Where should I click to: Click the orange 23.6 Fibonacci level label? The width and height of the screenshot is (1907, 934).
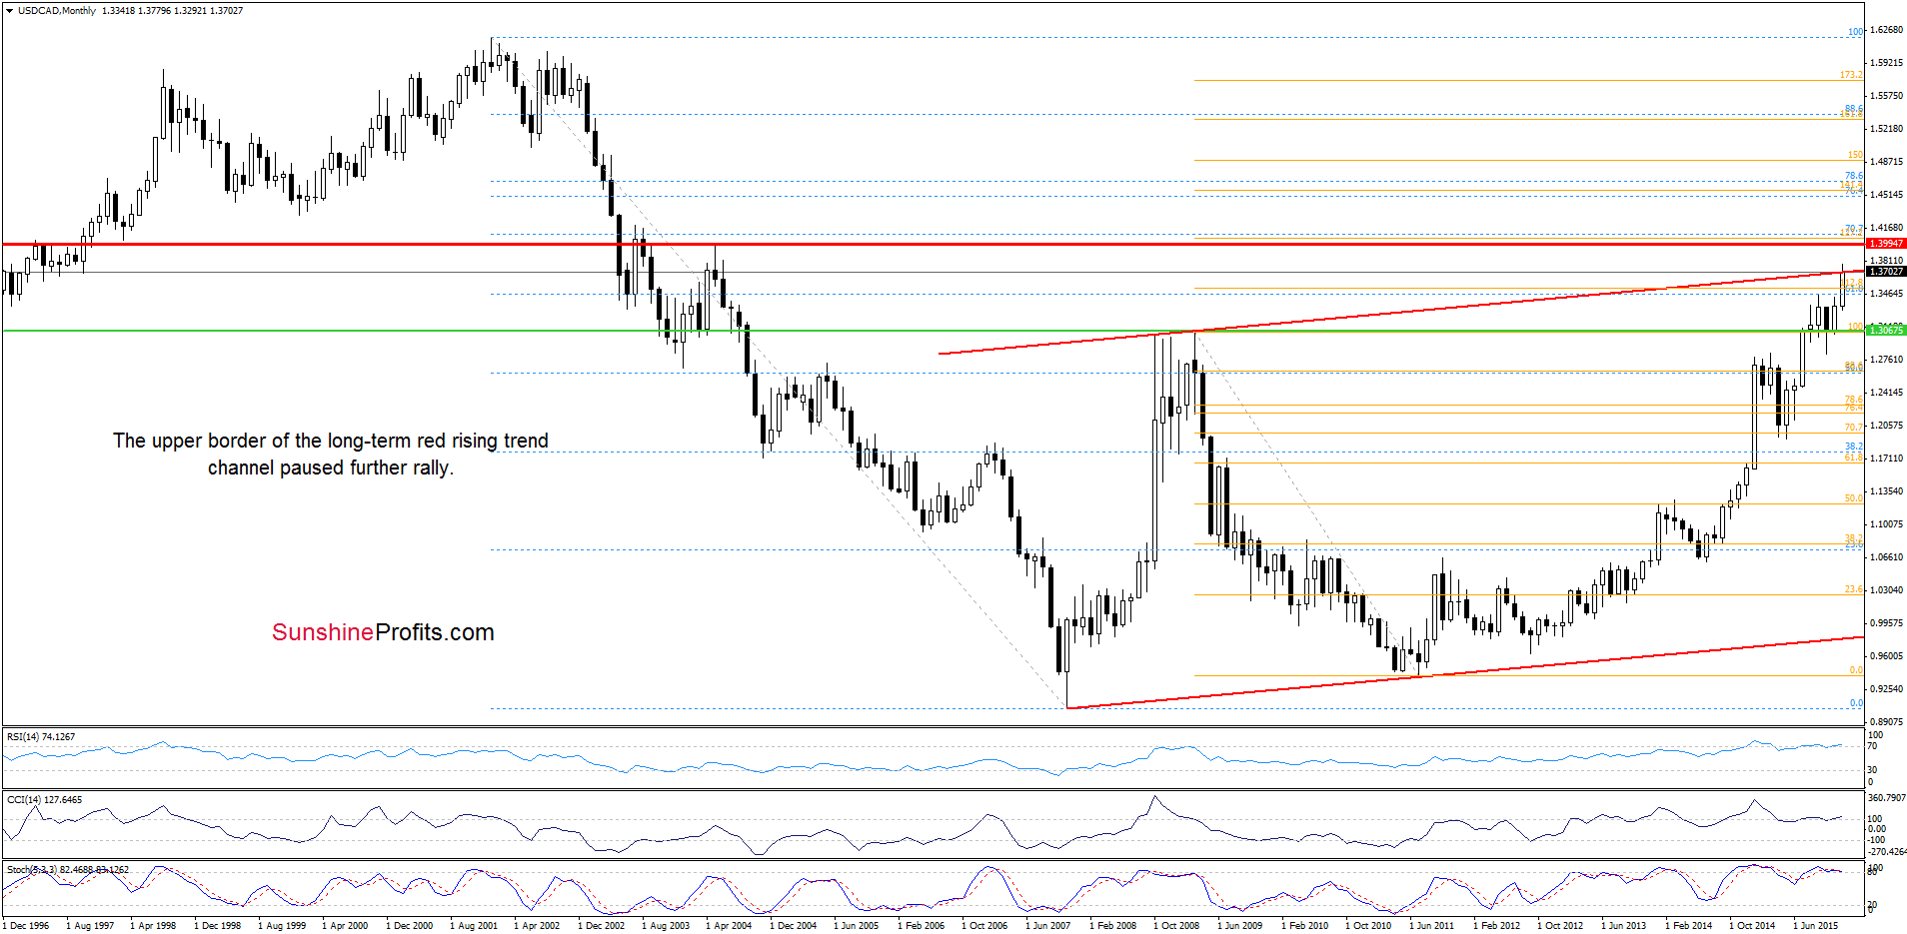pos(1853,590)
